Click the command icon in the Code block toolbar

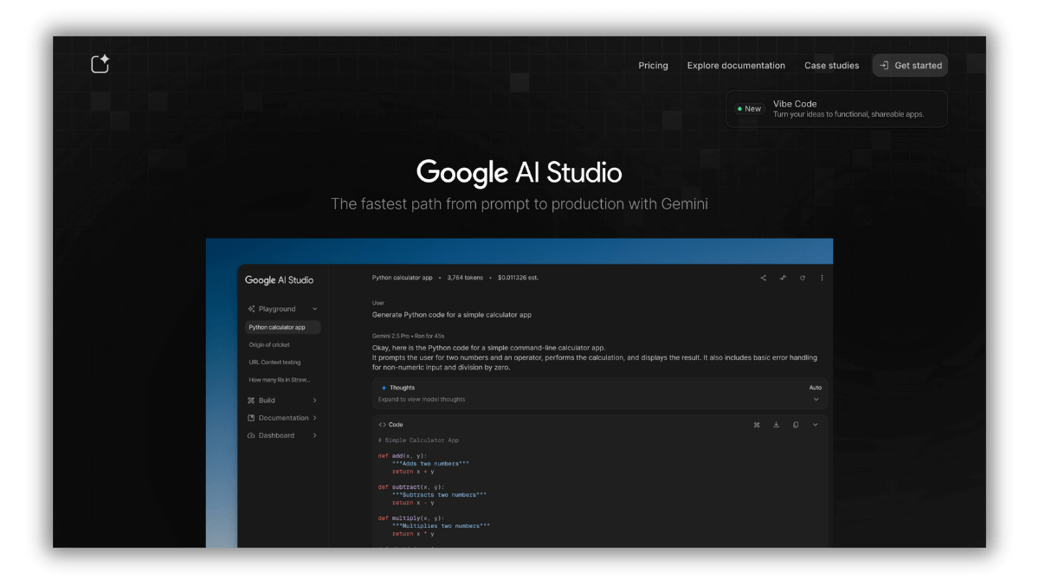click(756, 425)
